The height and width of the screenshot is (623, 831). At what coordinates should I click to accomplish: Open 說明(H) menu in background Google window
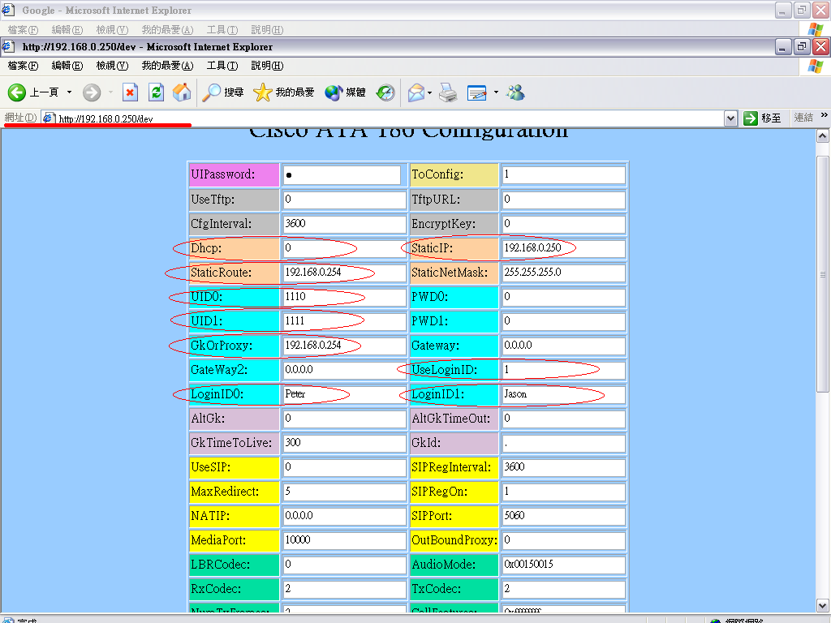tap(267, 30)
